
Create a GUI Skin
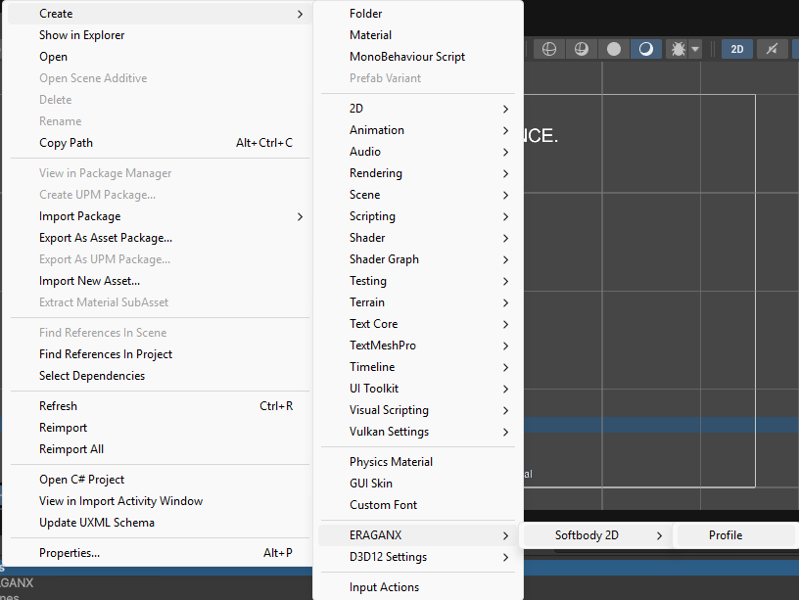pos(418,484)
